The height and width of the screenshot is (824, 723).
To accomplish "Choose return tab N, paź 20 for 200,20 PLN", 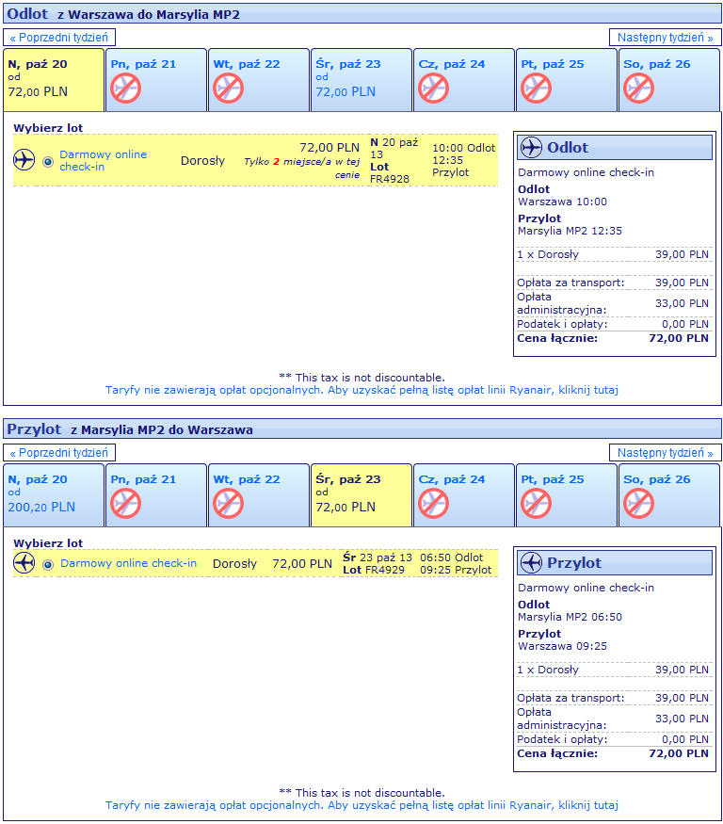I will pos(53,494).
